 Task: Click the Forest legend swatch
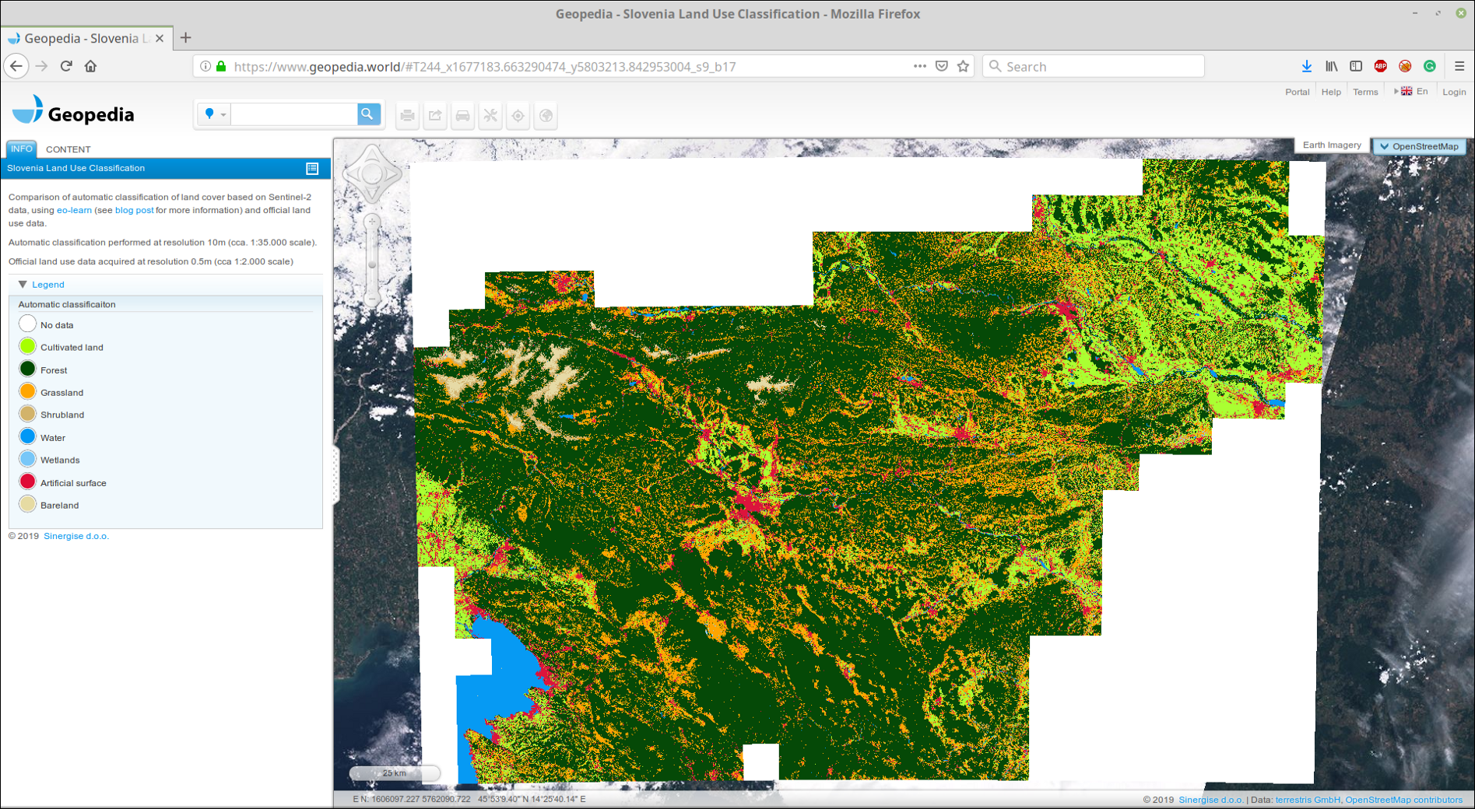(27, 369)
